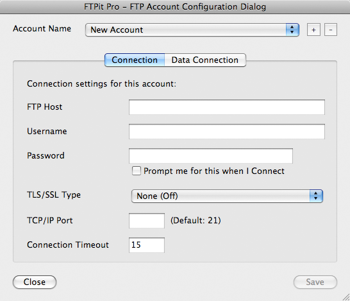
Task: Focus the Username text field
Action: (x=227, y=132)
